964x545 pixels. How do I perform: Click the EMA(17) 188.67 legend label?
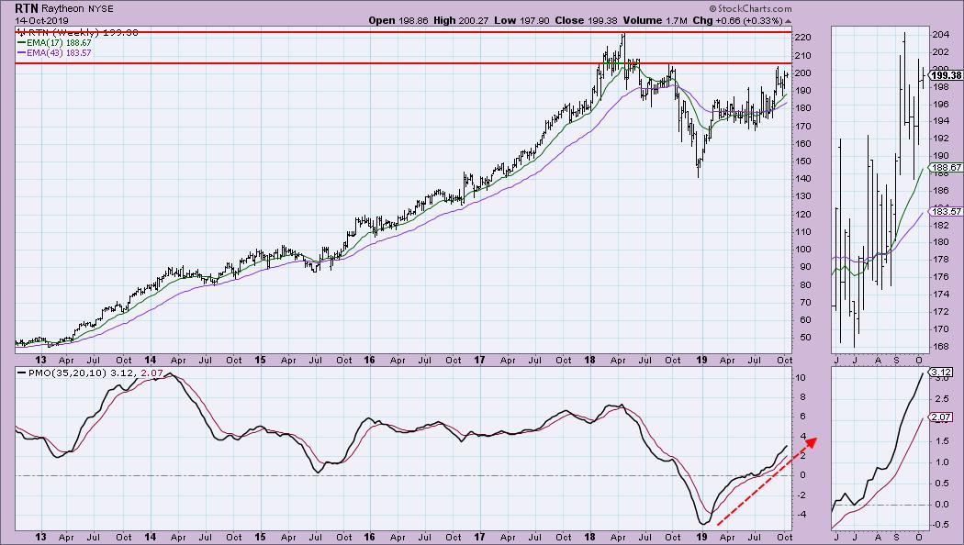[59, 43]
